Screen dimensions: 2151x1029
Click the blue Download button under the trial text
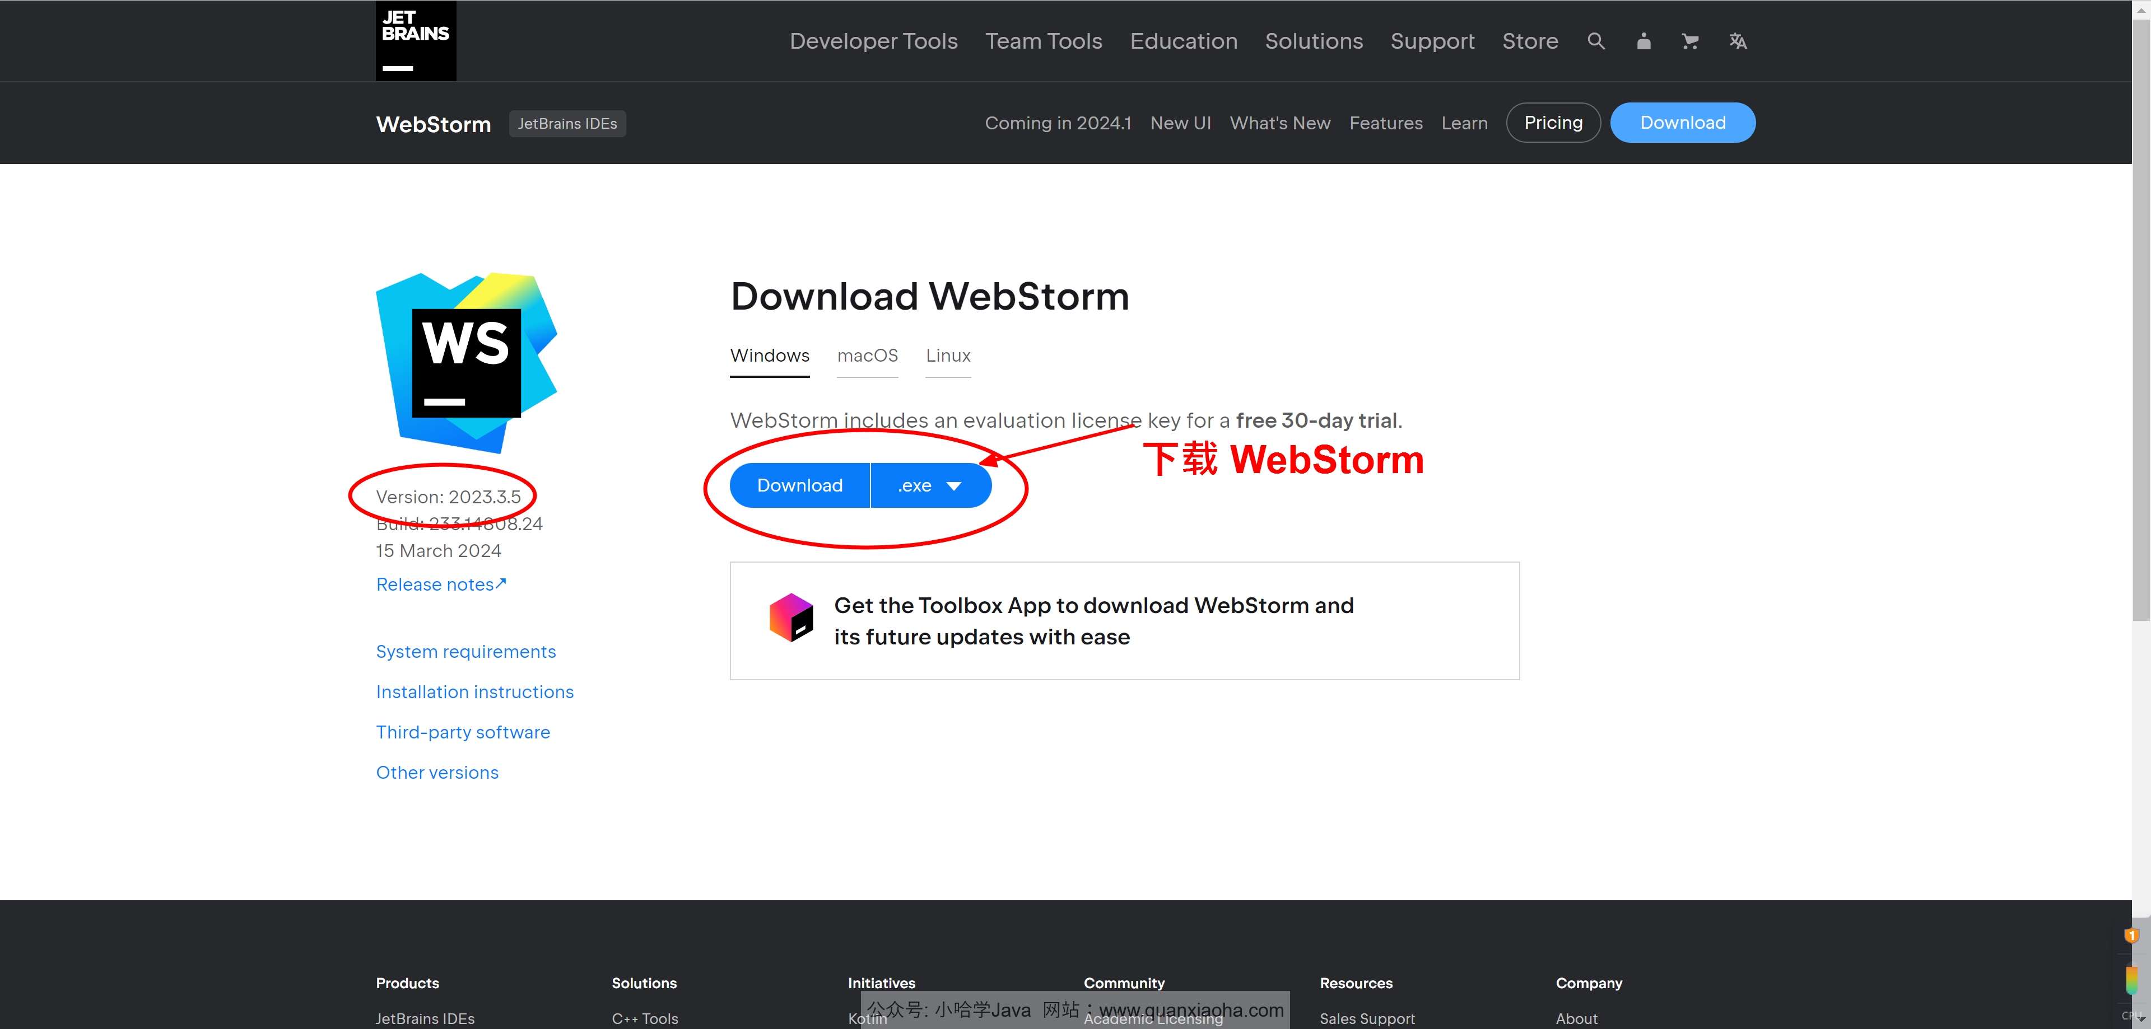tap(800, 486)
